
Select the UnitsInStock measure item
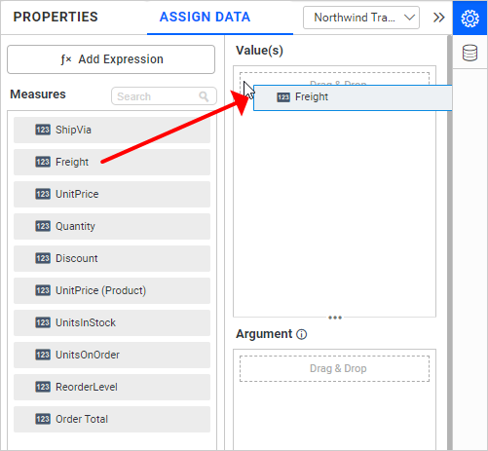112,322
